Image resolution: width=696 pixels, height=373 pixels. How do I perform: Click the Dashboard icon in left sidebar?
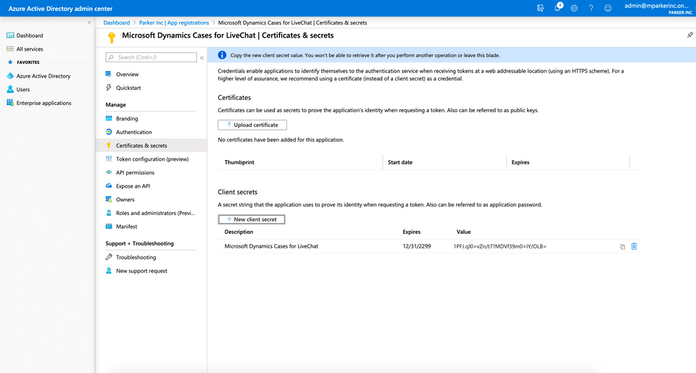[x=10, y=35]
